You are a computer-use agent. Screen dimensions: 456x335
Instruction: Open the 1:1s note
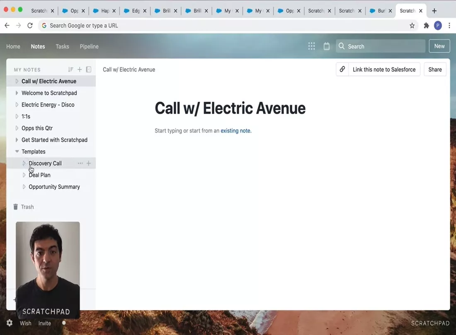[x=26, y=116]
